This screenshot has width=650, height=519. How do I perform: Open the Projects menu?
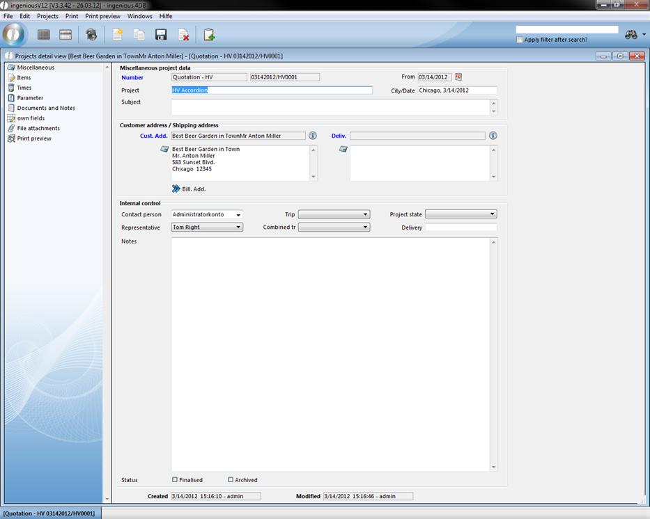(x=47, y=16)
